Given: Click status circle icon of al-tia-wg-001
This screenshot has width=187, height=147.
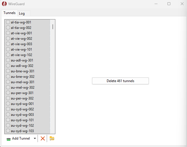Looking at the screenshot, I should coord(8,22).
